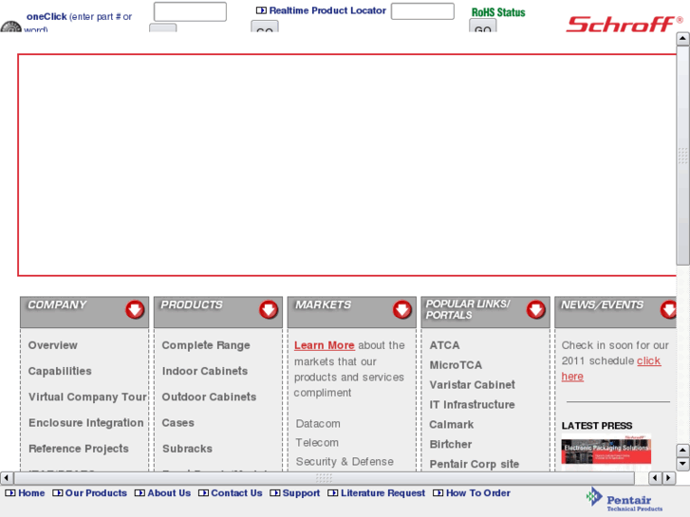This screenshot has width=690, height=517.
Task: Open Virtual Company Tour
Action: coord(87,397)
